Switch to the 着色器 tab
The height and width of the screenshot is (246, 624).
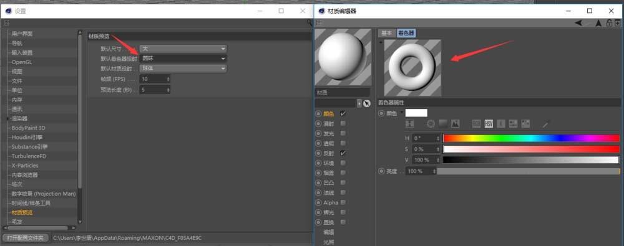406,33
